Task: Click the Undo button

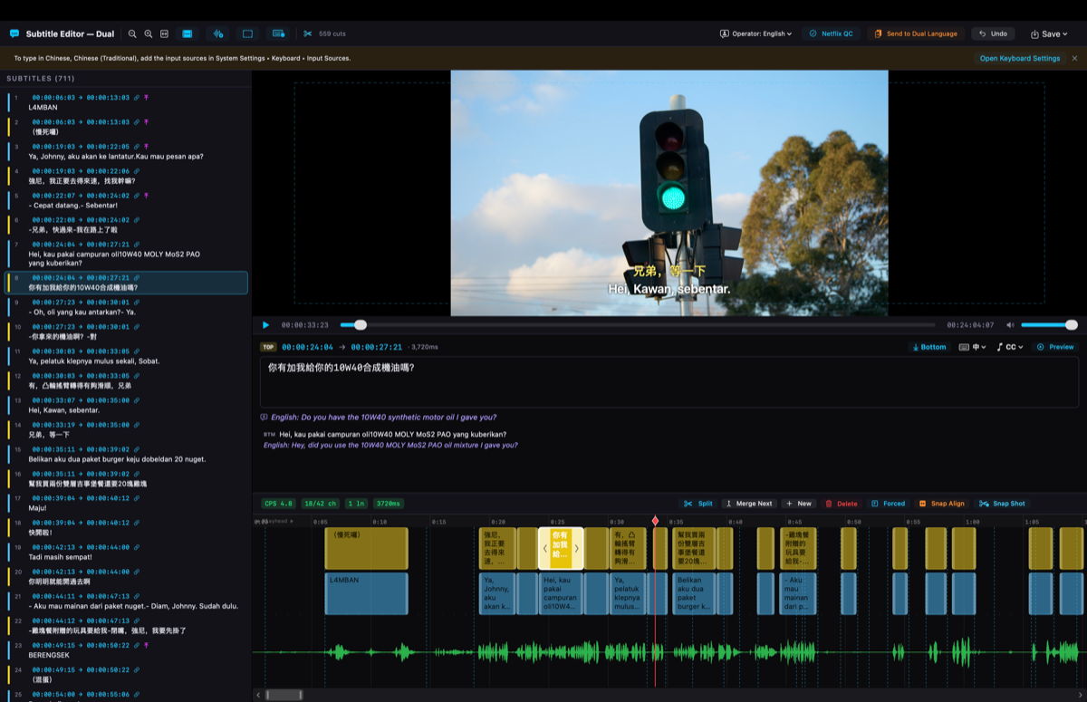Action: point(993,34)
